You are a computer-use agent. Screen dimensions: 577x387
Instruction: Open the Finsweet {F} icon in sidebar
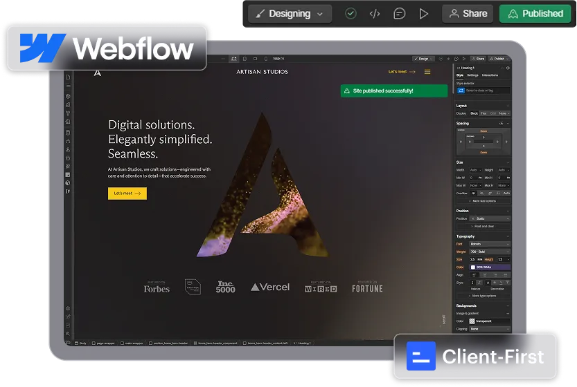point(68,191)
